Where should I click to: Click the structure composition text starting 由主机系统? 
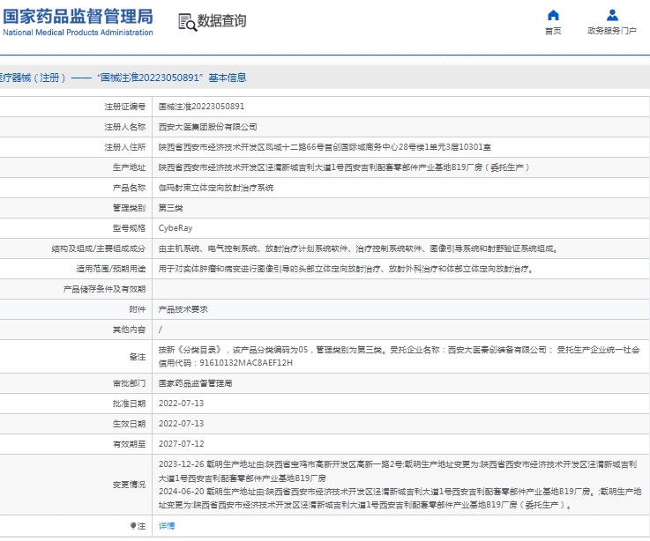coord(359,248)
